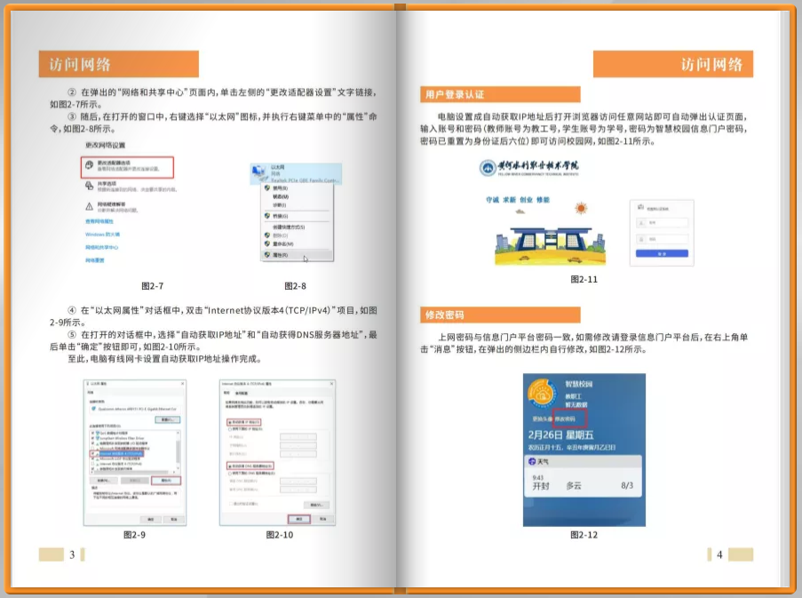This screenshot has width=802, height=598.
Task: Click the 属性 button in Ethernet properties dialog
Action: (165, 480)
